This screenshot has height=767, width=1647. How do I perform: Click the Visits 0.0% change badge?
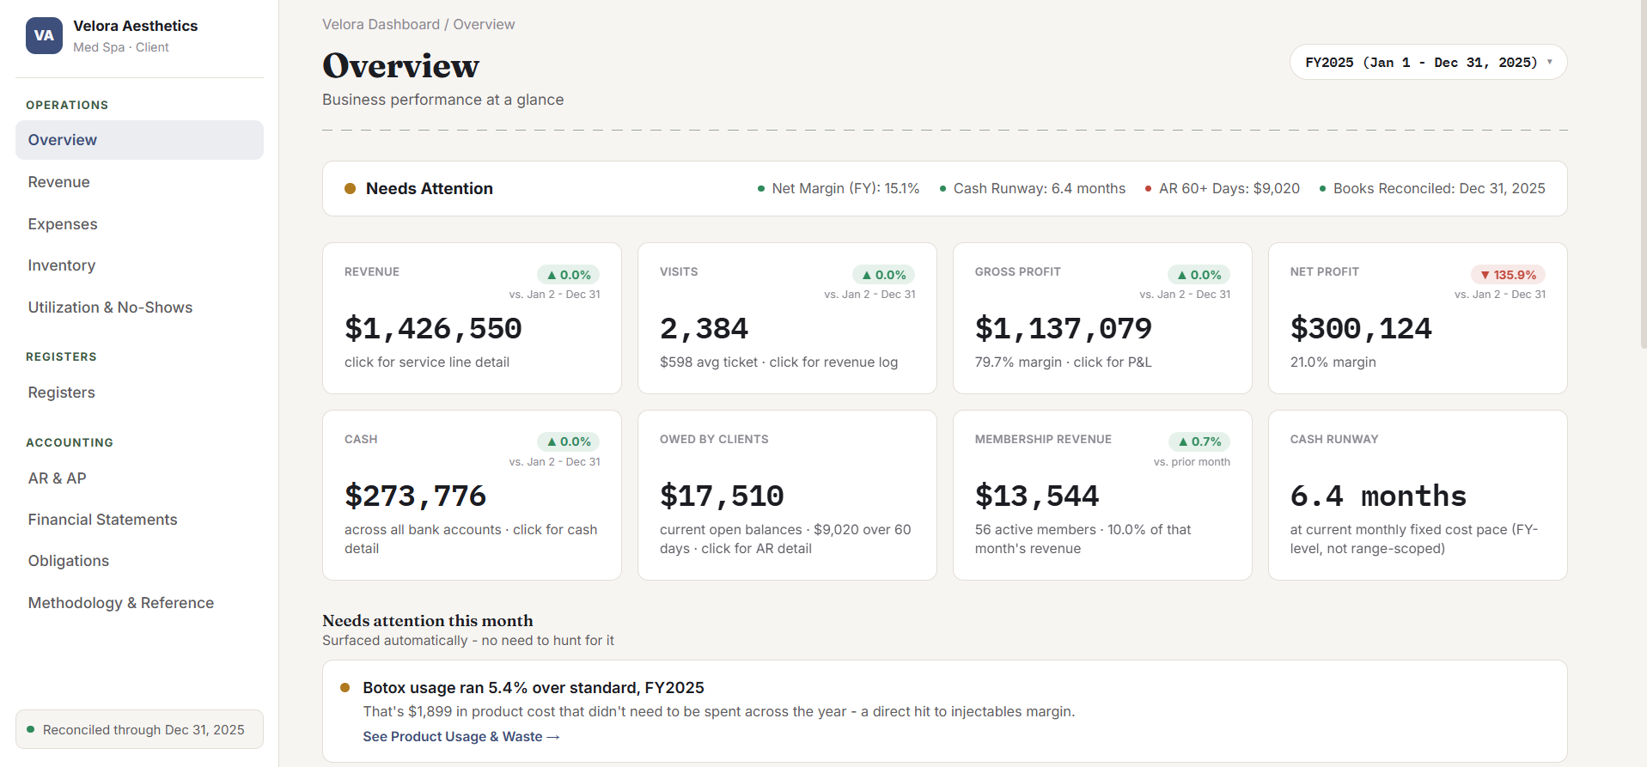pyautogui.click(x=883, y=275)
